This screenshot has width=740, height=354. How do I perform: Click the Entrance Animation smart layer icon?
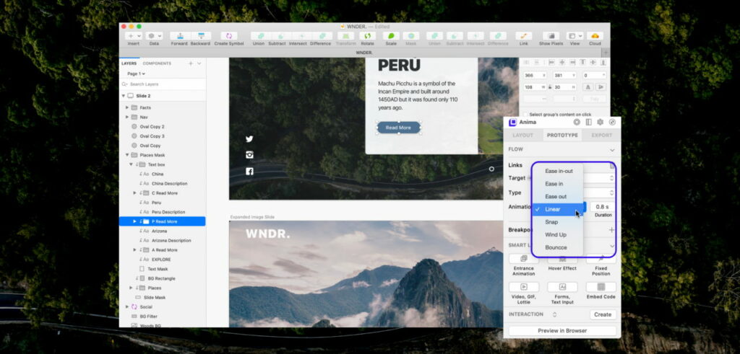[x=523, y=259]
